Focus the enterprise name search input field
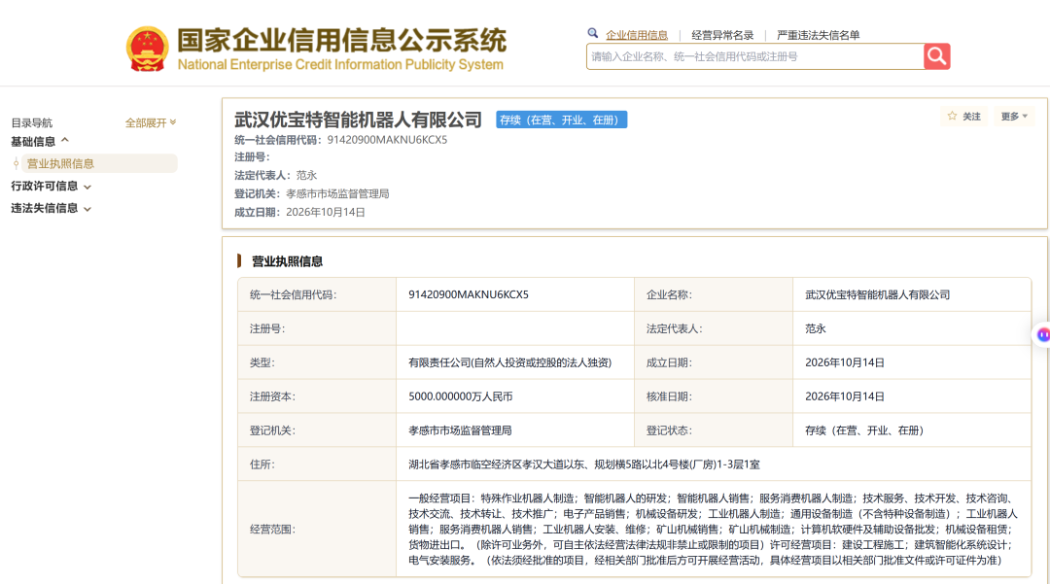This screenshot has height=584, width=1050. coord(755,56)
